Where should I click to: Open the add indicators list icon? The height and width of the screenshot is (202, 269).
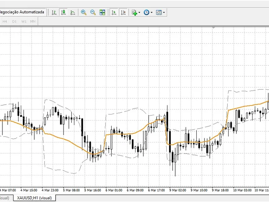coord(134,12)
